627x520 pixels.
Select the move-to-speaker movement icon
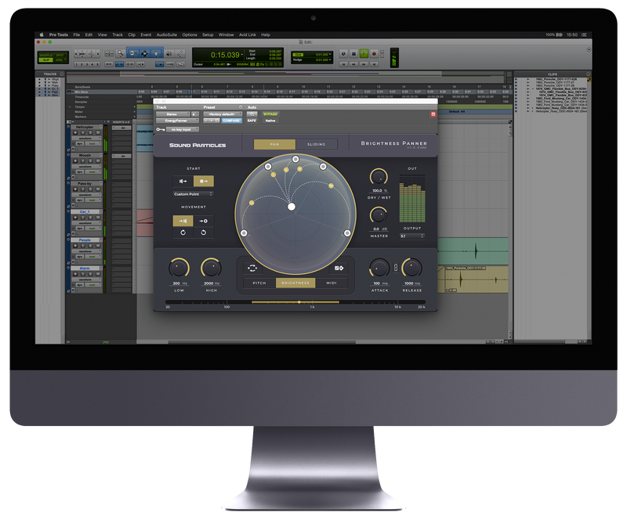click(x=183, y=222)
